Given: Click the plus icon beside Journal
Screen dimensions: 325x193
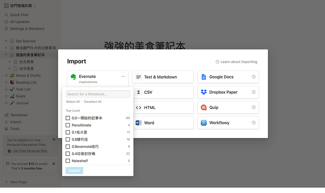Looking at the screenshot, I should [6, 103].
